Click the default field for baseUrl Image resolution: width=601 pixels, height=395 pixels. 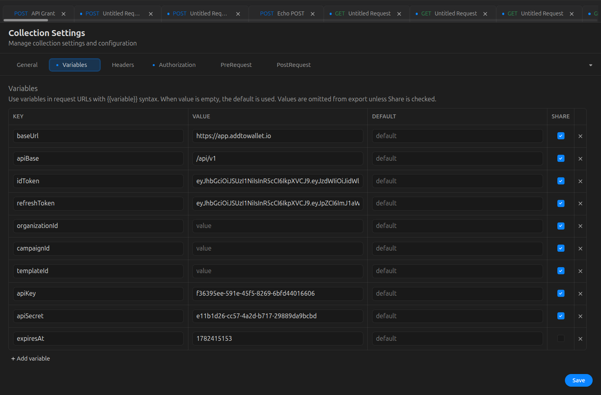coord(457,136)
